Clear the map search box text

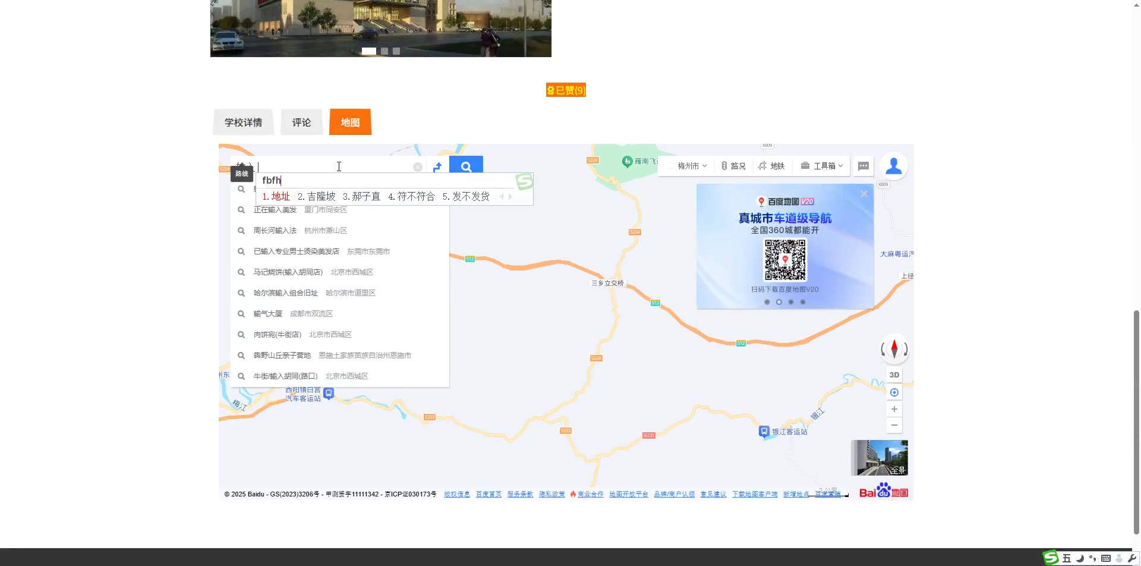[x=418, y=167]
